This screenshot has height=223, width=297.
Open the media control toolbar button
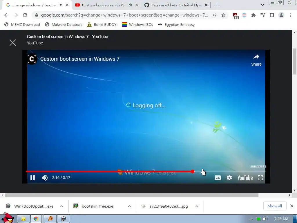pyautogui.click(x=262, y=15)
